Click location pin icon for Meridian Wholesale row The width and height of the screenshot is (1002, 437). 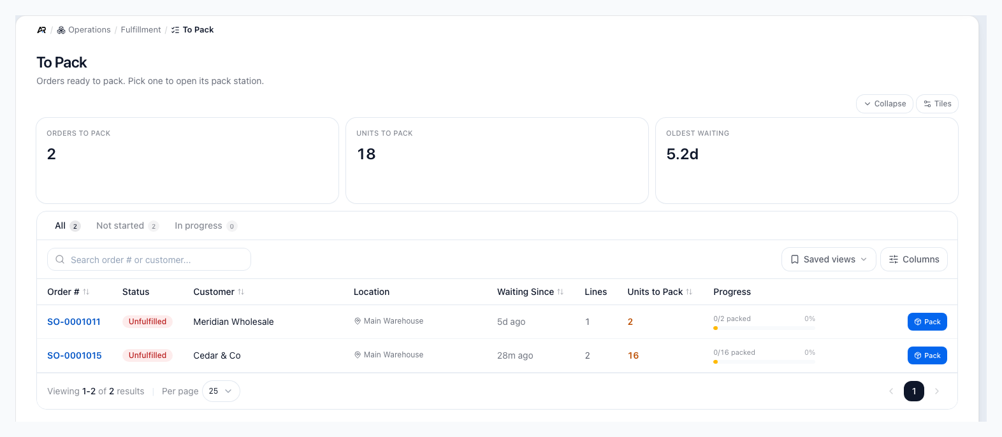coord(358,321)
